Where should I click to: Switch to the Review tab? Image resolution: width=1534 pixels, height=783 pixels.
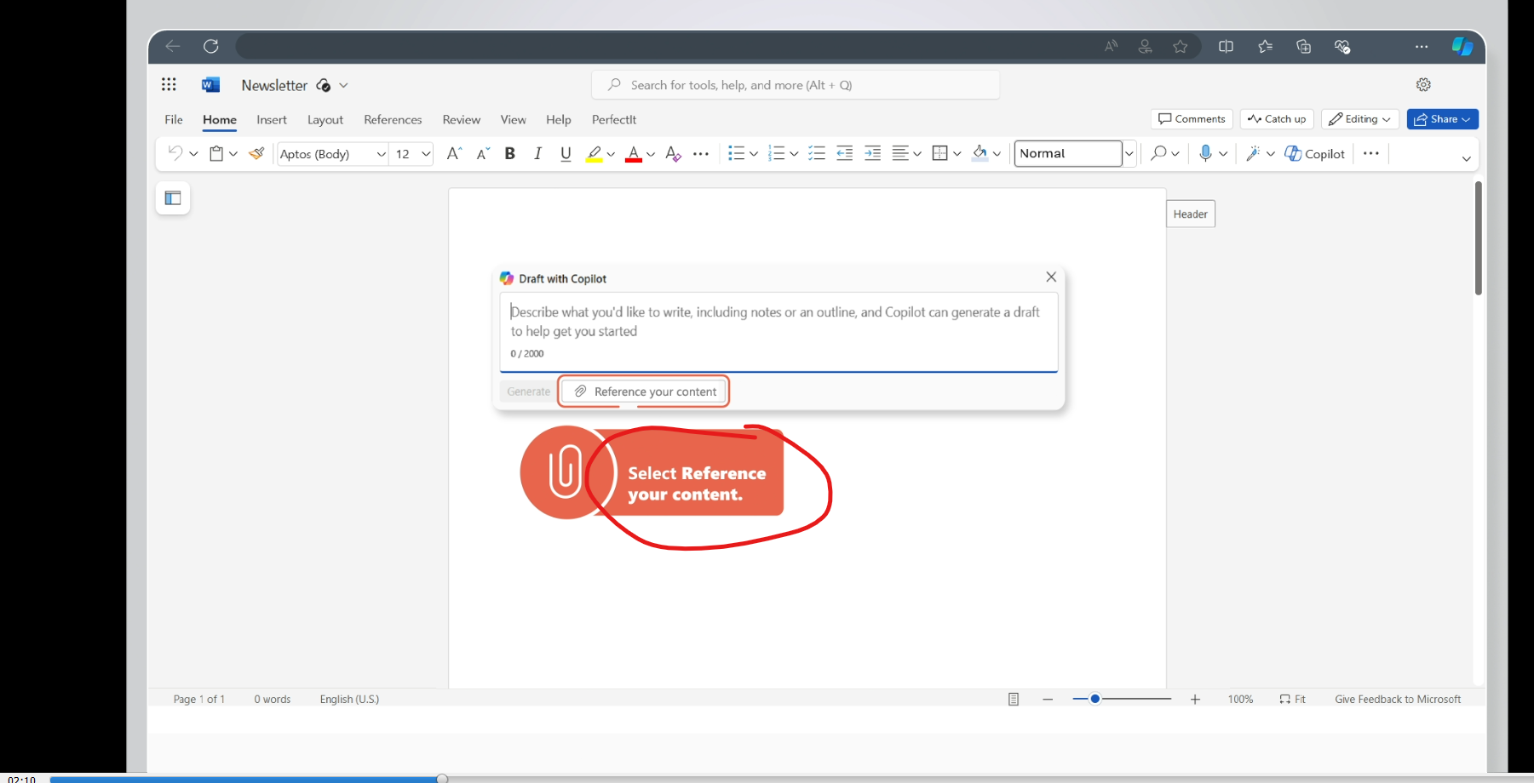462,119
